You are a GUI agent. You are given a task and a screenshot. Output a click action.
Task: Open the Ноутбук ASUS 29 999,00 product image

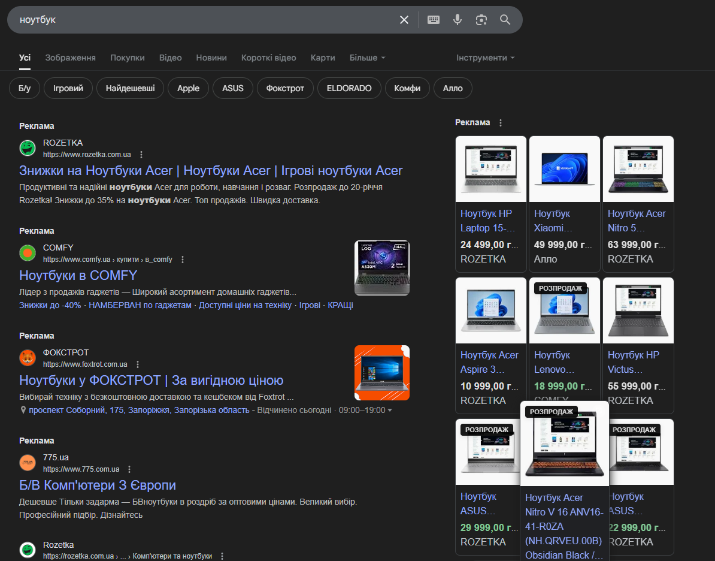tap(488, 452)
